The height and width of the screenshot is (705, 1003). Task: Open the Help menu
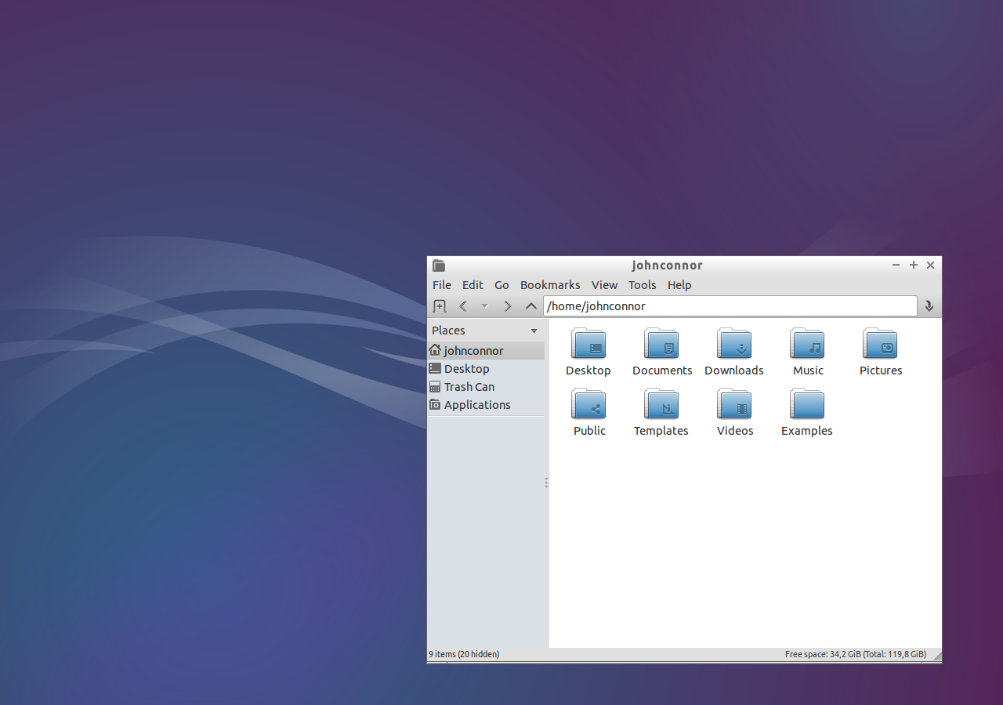[x=679, y=285]
